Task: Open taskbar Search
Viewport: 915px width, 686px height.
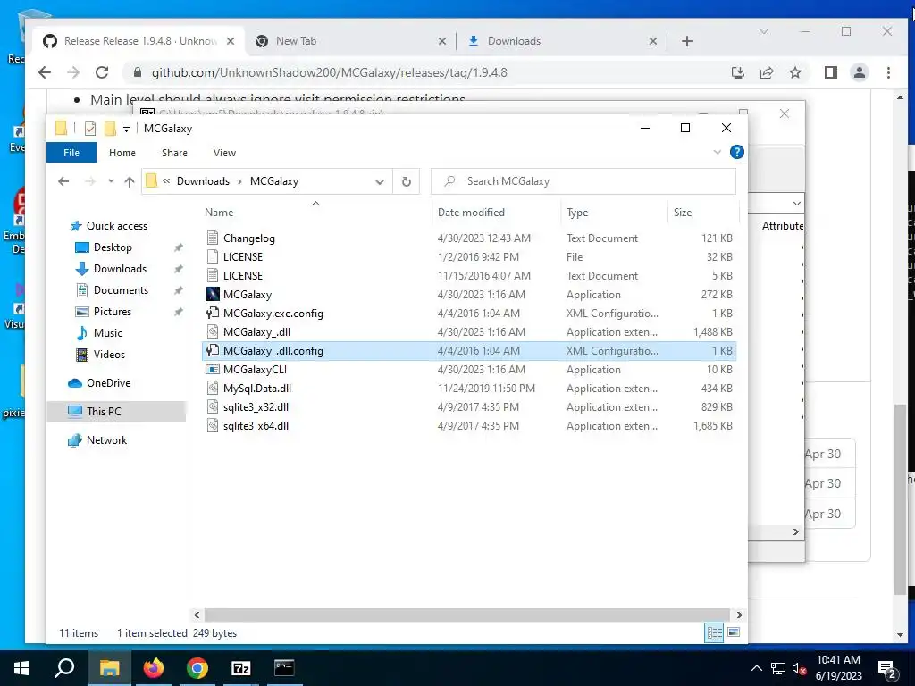Action: click(x=64, y=668)
